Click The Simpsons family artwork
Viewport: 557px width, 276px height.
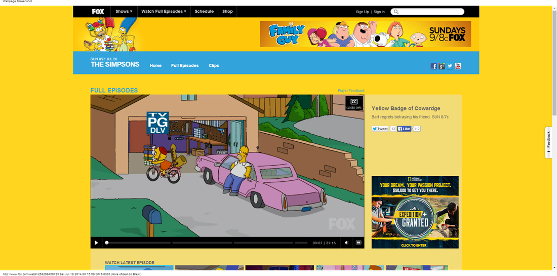110,34
